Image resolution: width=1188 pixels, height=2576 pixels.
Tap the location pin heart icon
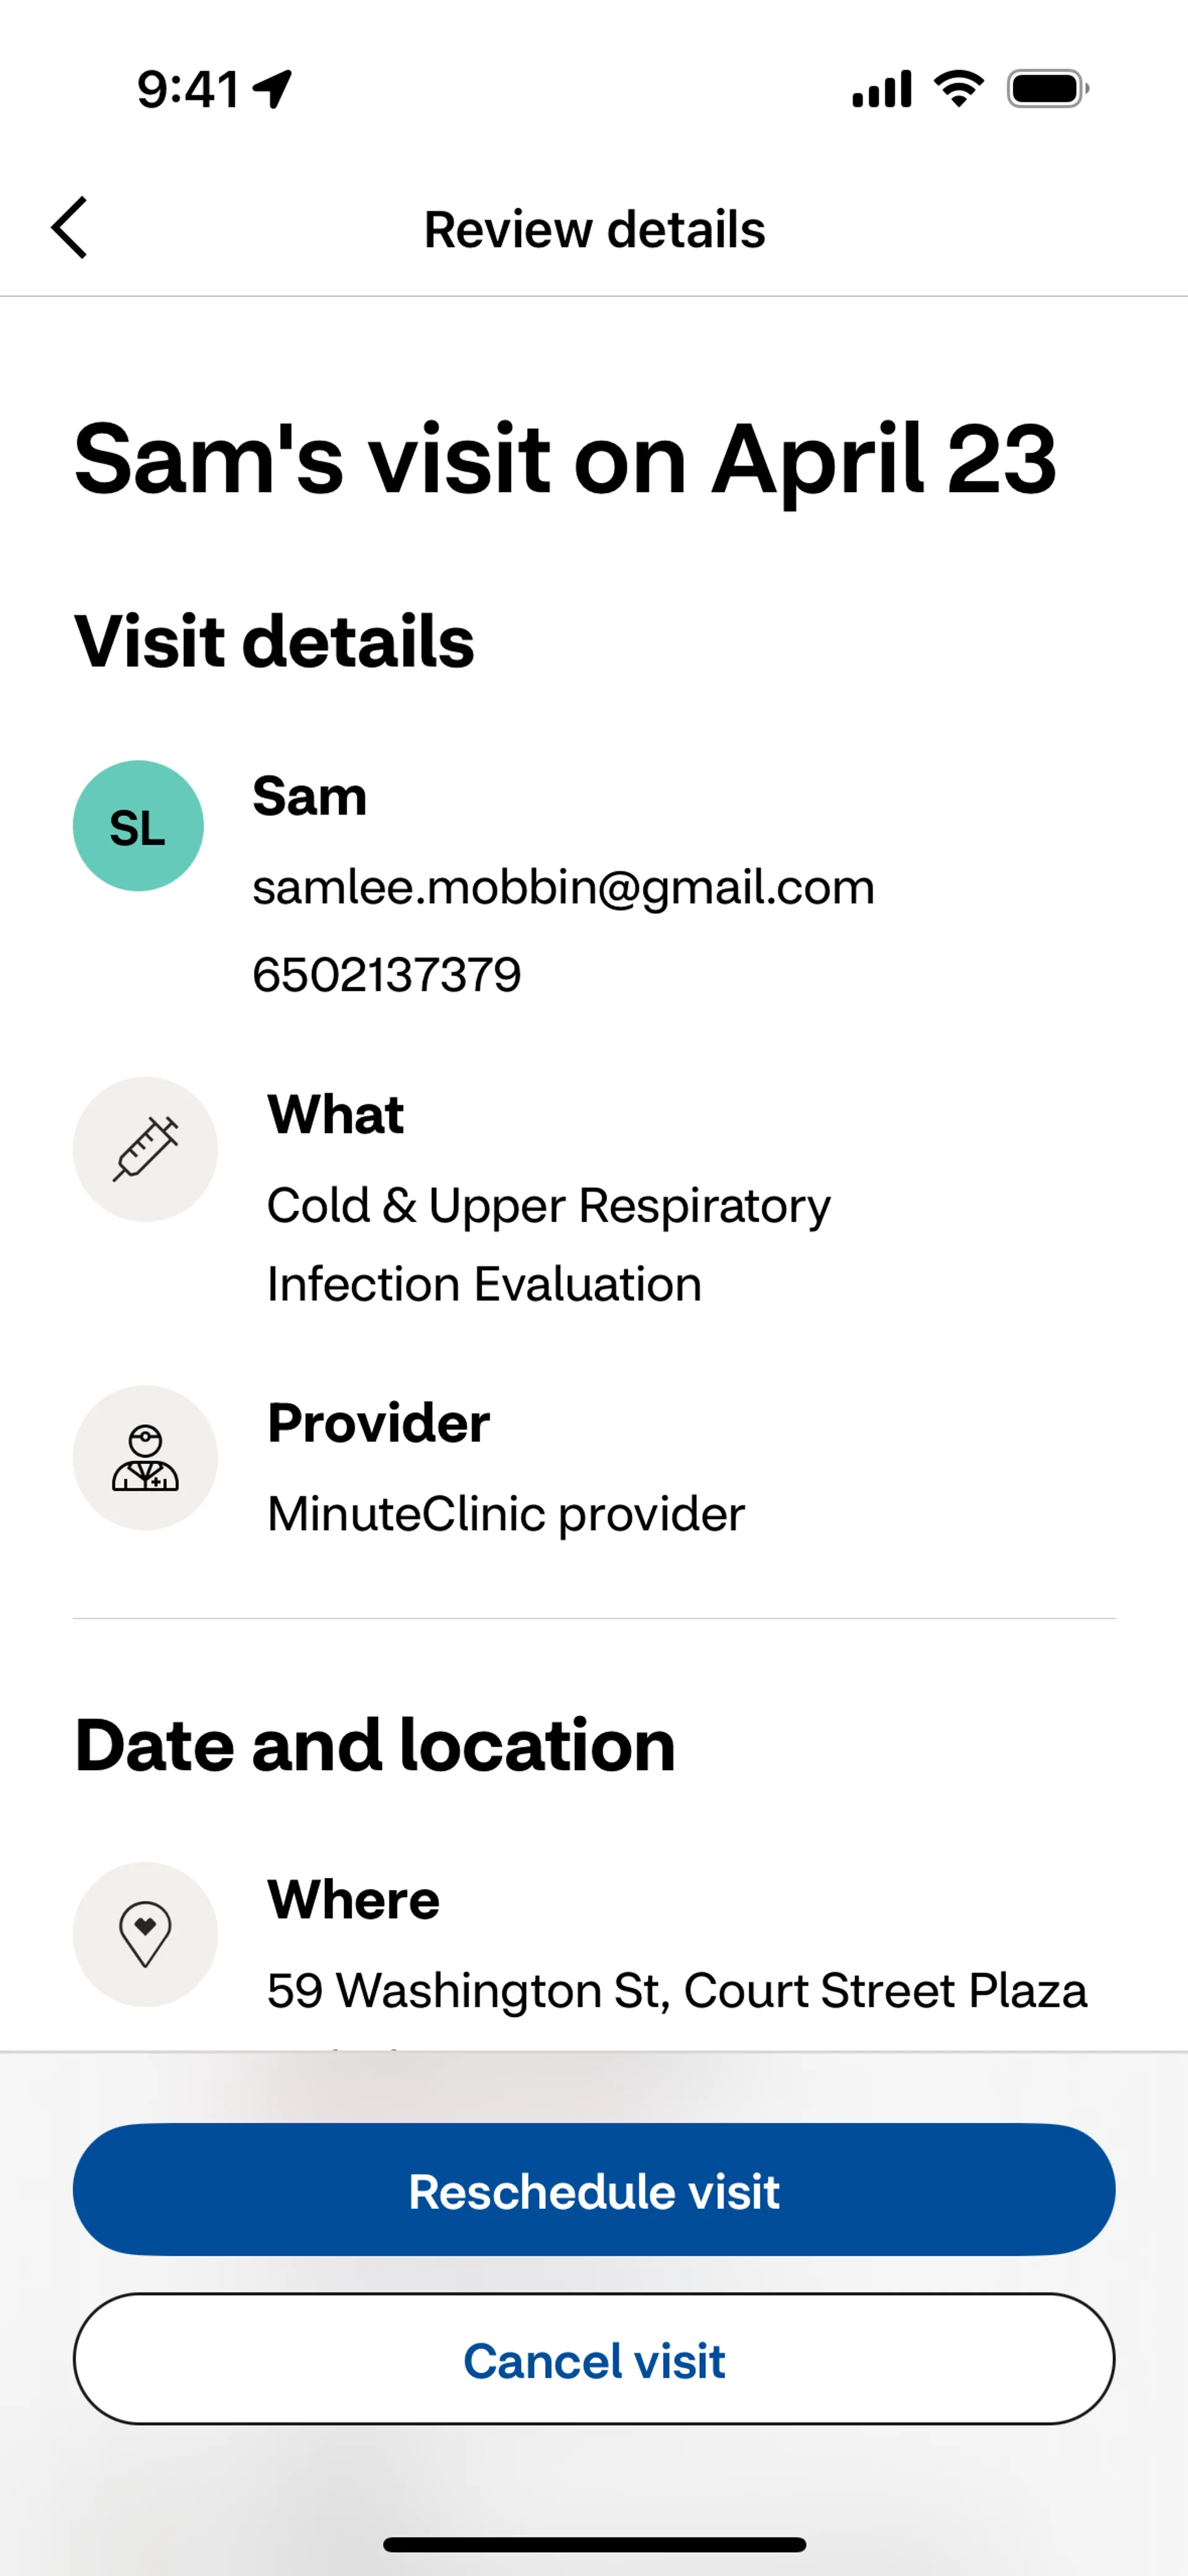[145, 1934]
